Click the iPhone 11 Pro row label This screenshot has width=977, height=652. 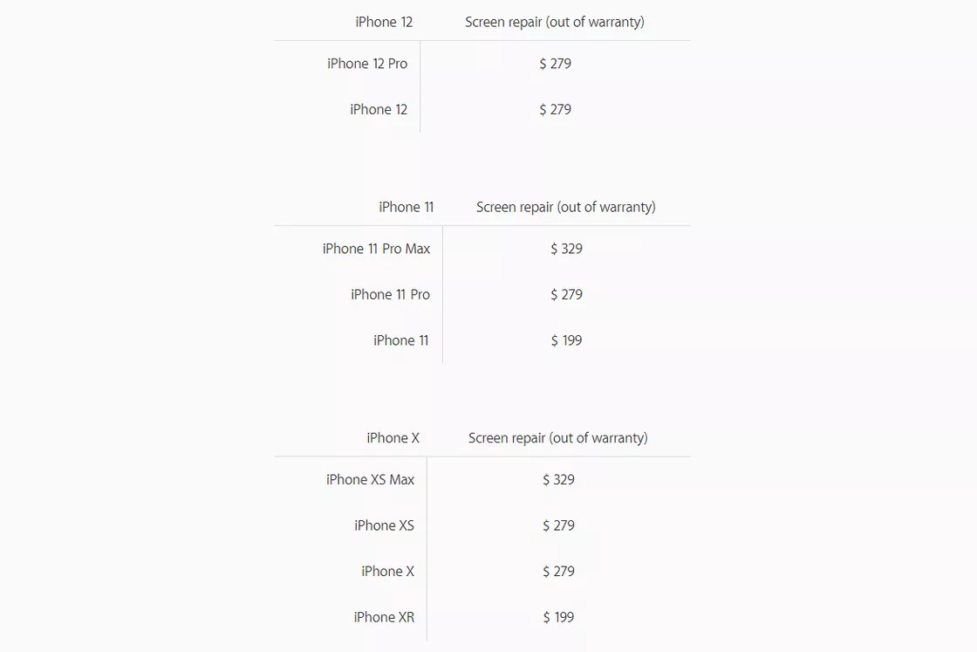tap(390, 295)
